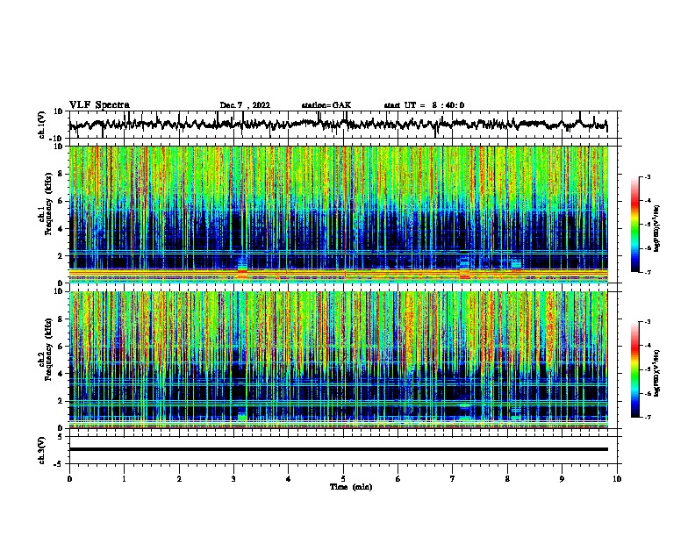Click the "VLF Spectra" plot title
The width and height of the screenshot is (695, 537).
[99, 105]
